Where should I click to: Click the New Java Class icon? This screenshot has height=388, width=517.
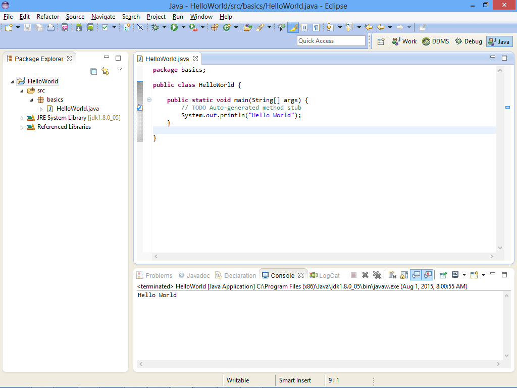[227, 28]
